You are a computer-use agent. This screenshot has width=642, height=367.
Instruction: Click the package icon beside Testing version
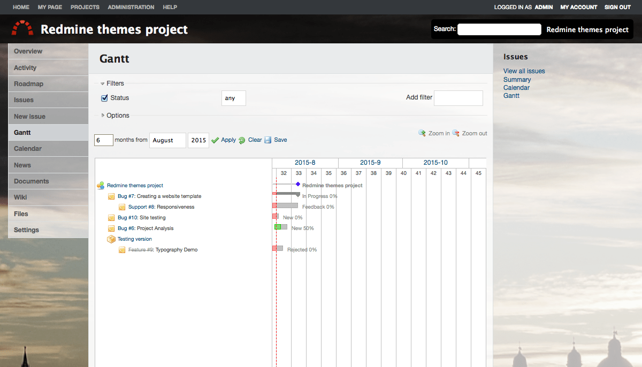pos(111,239)
